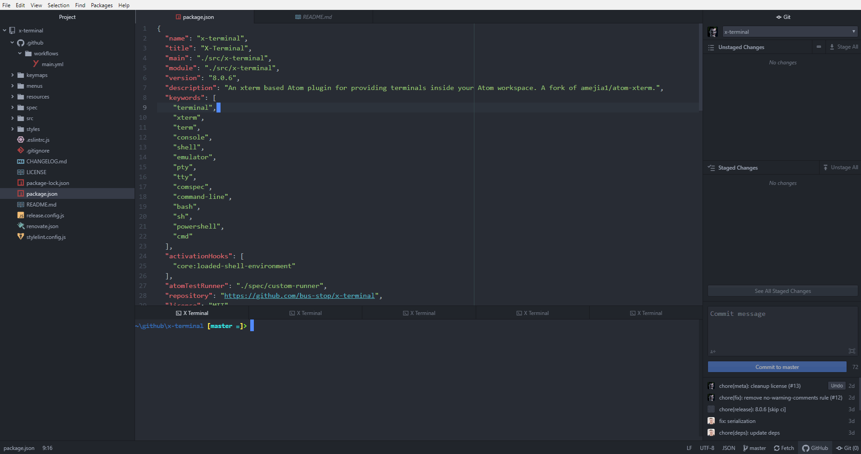Open the View menu

click(x=36, y=5)
